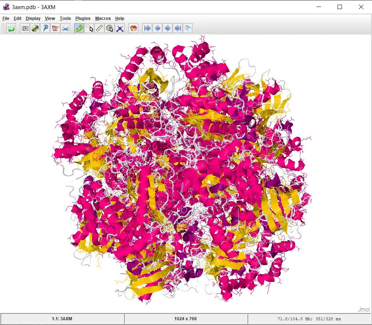Select the blue jack-shaped toolbar tool

(120, 28)
